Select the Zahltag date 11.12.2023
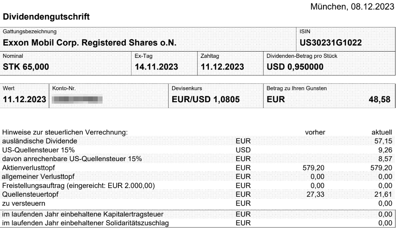 click(x=222, y=67)
